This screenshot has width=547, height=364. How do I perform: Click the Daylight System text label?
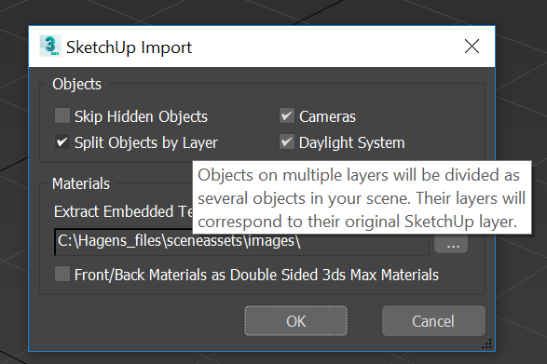[x=351, y=143]
